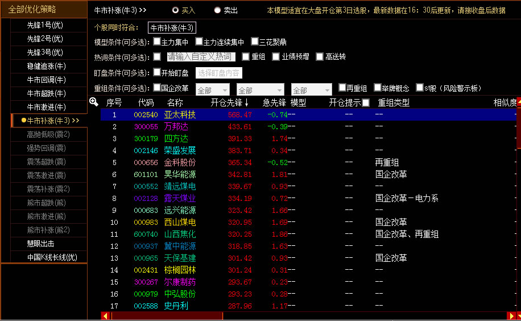This screenshot has height=321, width=521.
Task: Click the 请输入自定义热词 input field
Action: pyautogui.click(x=200, y=57)
